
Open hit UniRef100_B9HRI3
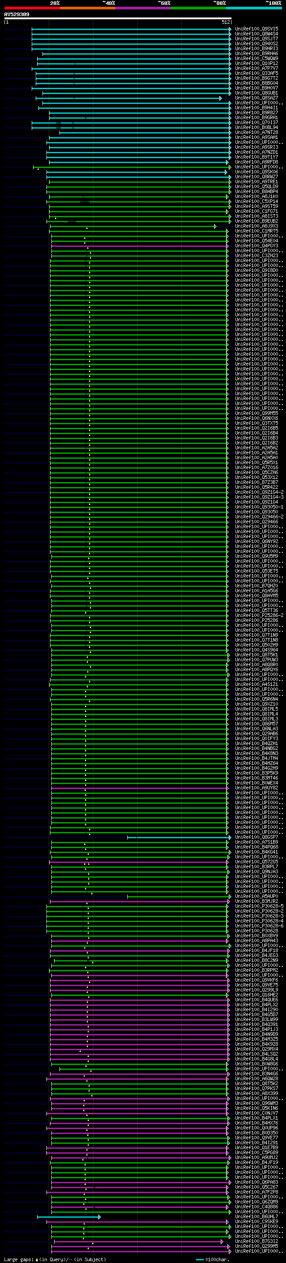(x=257, y=48)
